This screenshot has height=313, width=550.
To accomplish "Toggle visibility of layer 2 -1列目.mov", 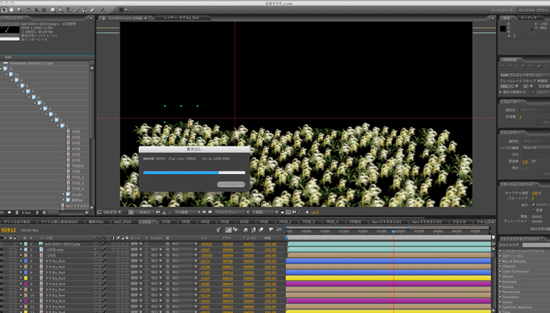I will (x=3, y=250).
